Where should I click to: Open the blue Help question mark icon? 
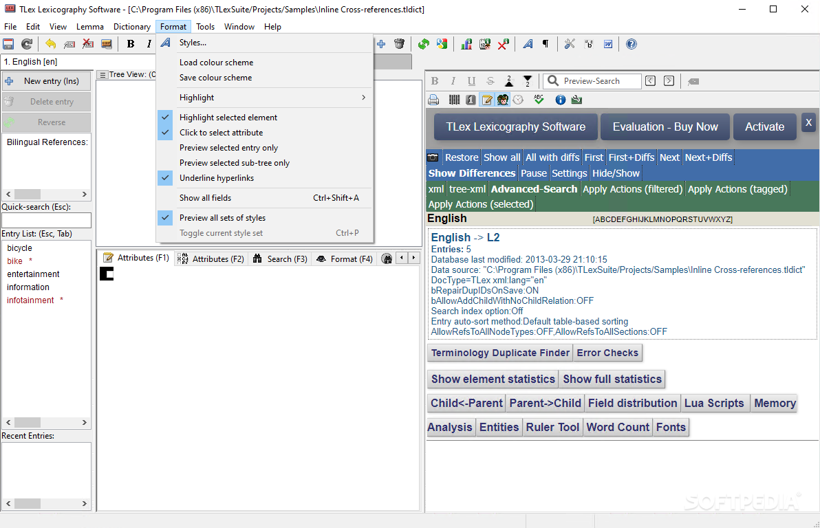pyautogui.click(x=632, y=44)
